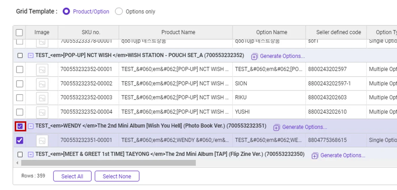Uncheck the WENDY group header checkbox

(x=20, y=126)
